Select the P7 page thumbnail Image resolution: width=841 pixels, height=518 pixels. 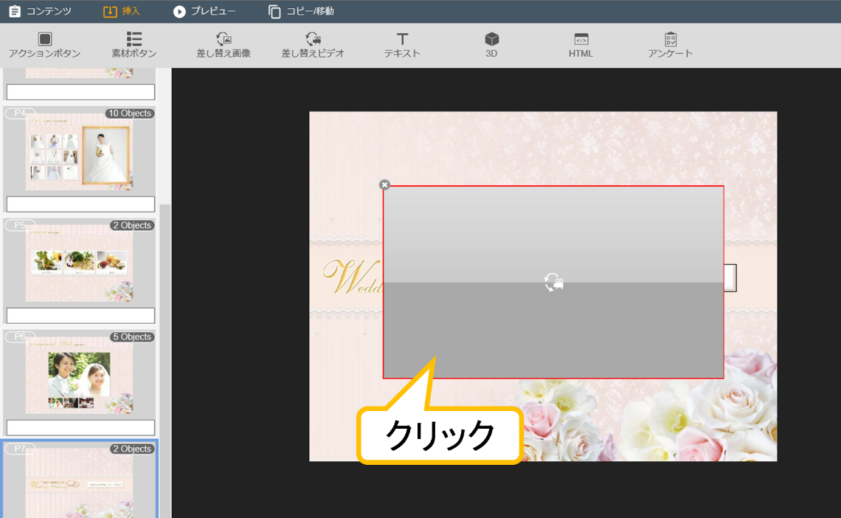pyautogui.click(x=80, y=483)
